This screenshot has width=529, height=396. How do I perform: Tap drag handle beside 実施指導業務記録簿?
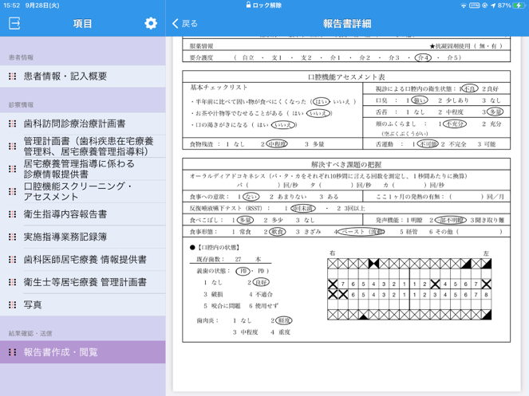click(13, 237)
